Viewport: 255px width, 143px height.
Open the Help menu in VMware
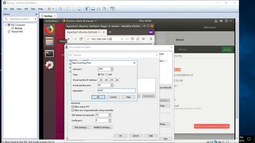(x=41, y=9)
